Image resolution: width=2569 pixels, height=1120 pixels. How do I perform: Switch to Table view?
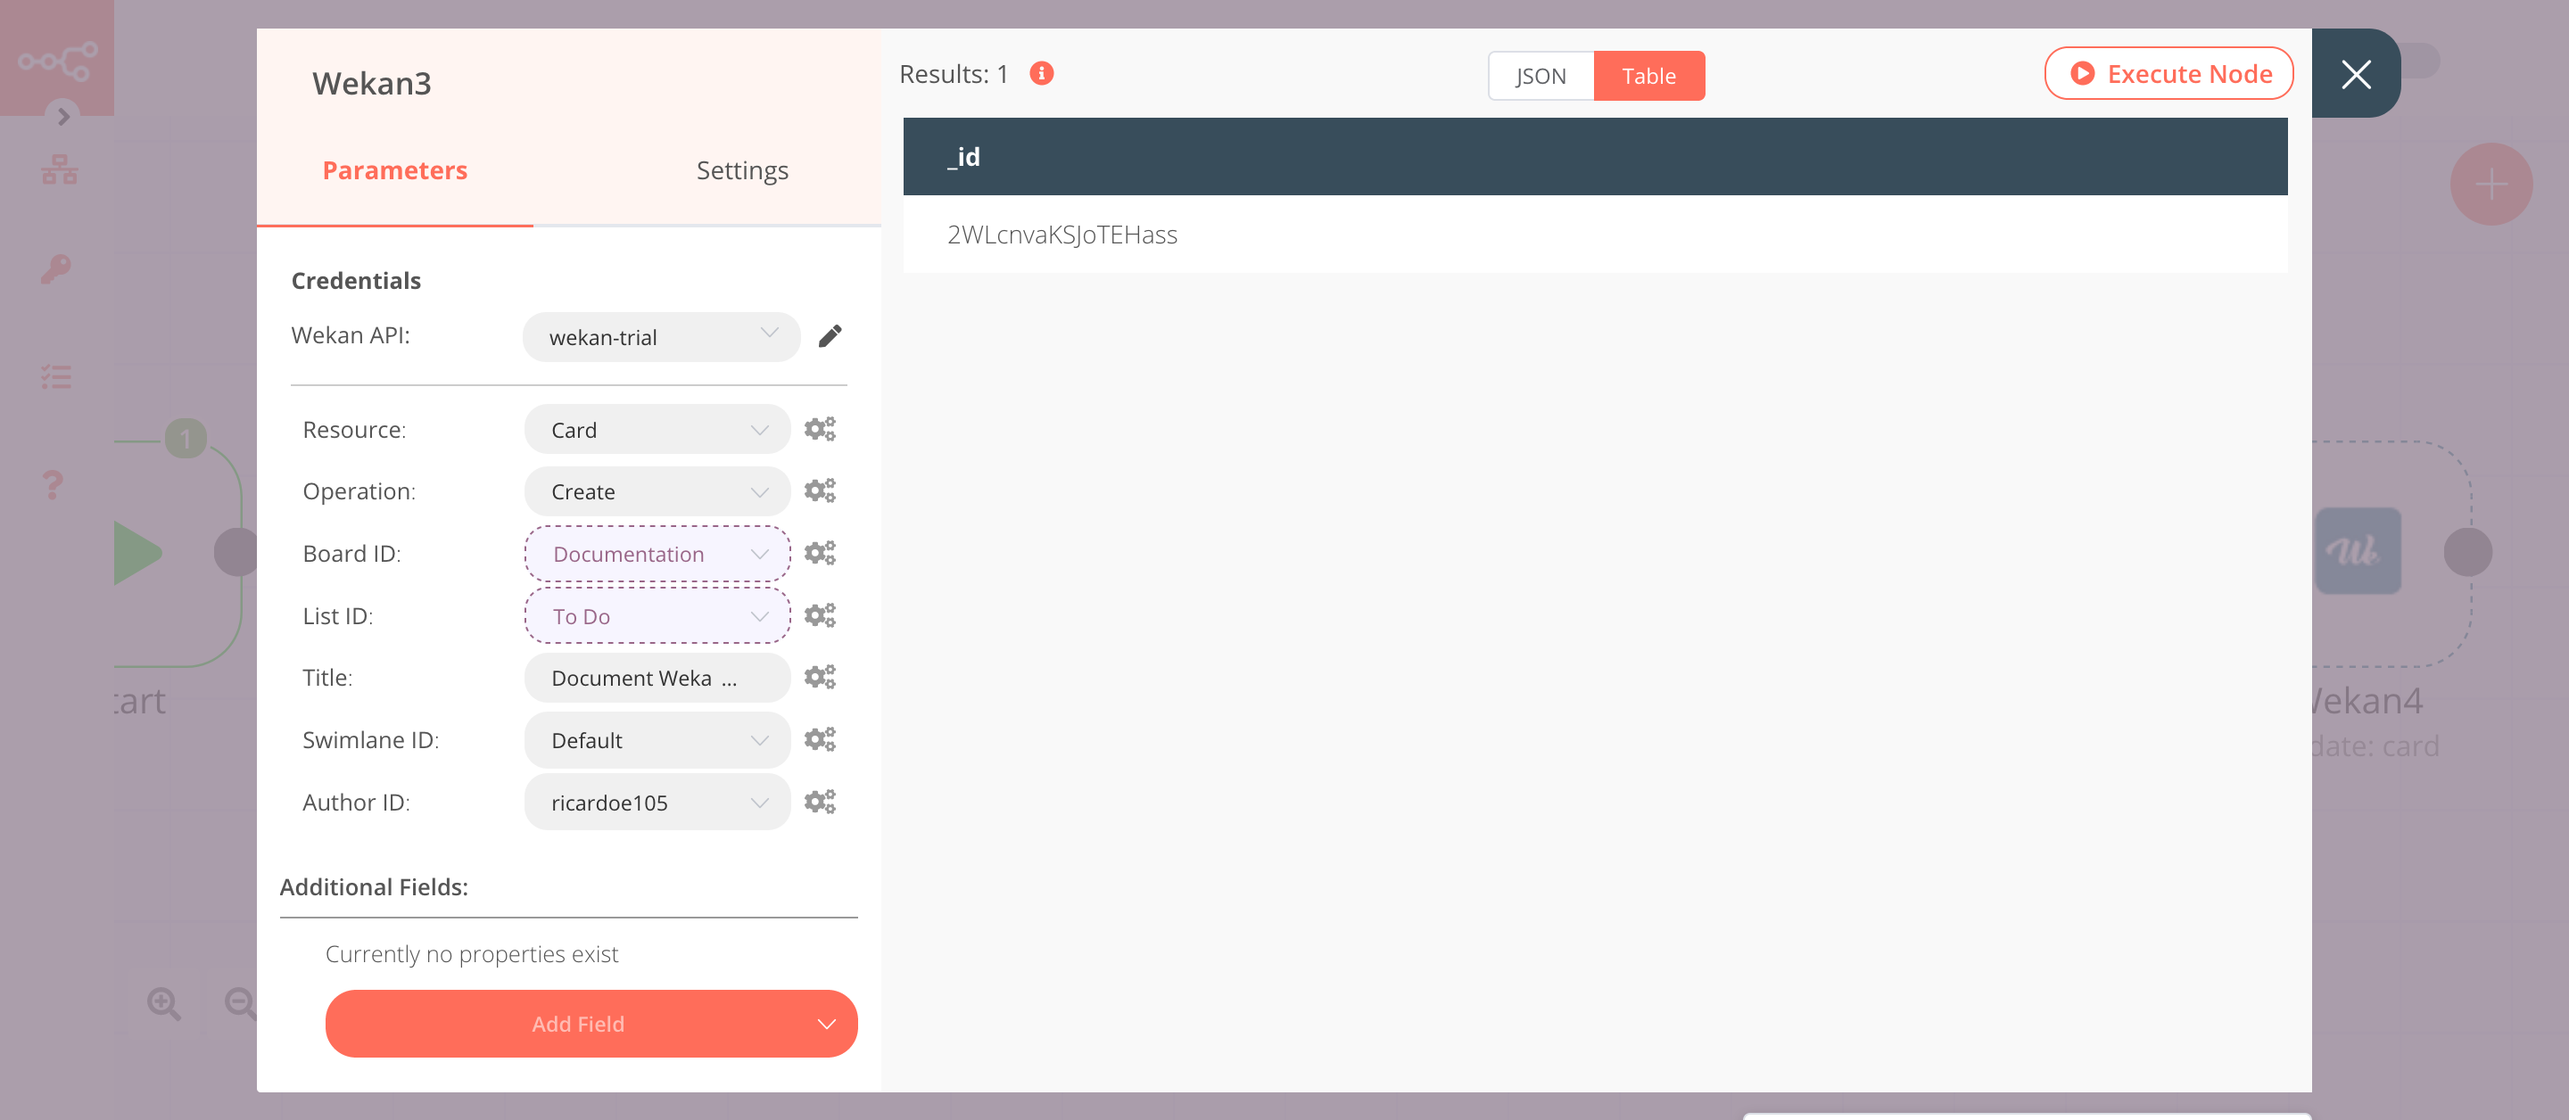[1648, 75]
